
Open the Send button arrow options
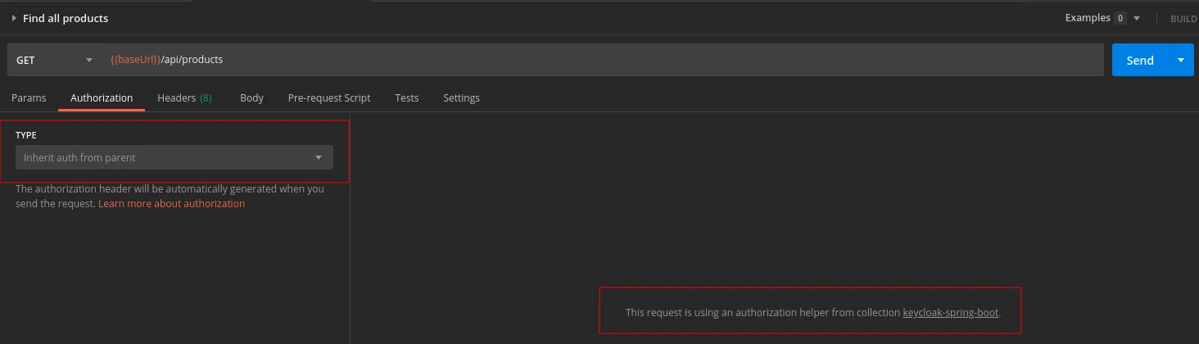pos(1180,60)
